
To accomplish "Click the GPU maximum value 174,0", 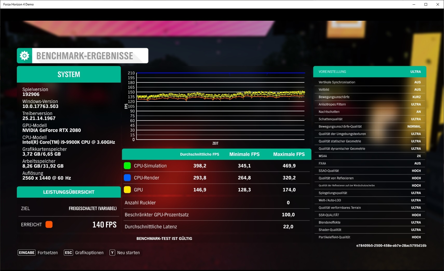I will [289, 190].
